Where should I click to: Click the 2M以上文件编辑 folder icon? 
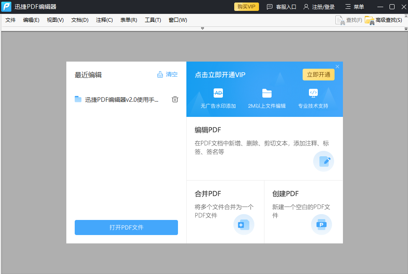tap(267, 93)
